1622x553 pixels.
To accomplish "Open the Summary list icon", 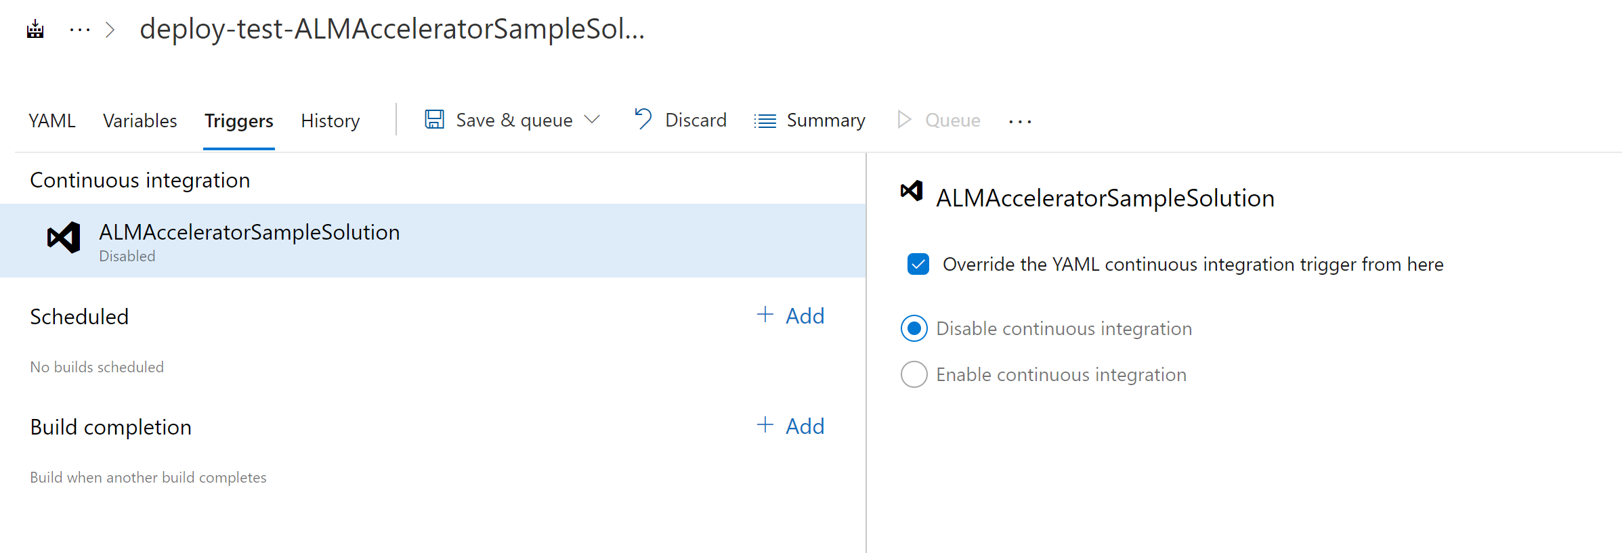I will coord(764,119).
